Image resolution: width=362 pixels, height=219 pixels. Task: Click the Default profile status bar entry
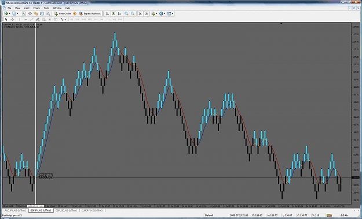[x=209, y=216]
